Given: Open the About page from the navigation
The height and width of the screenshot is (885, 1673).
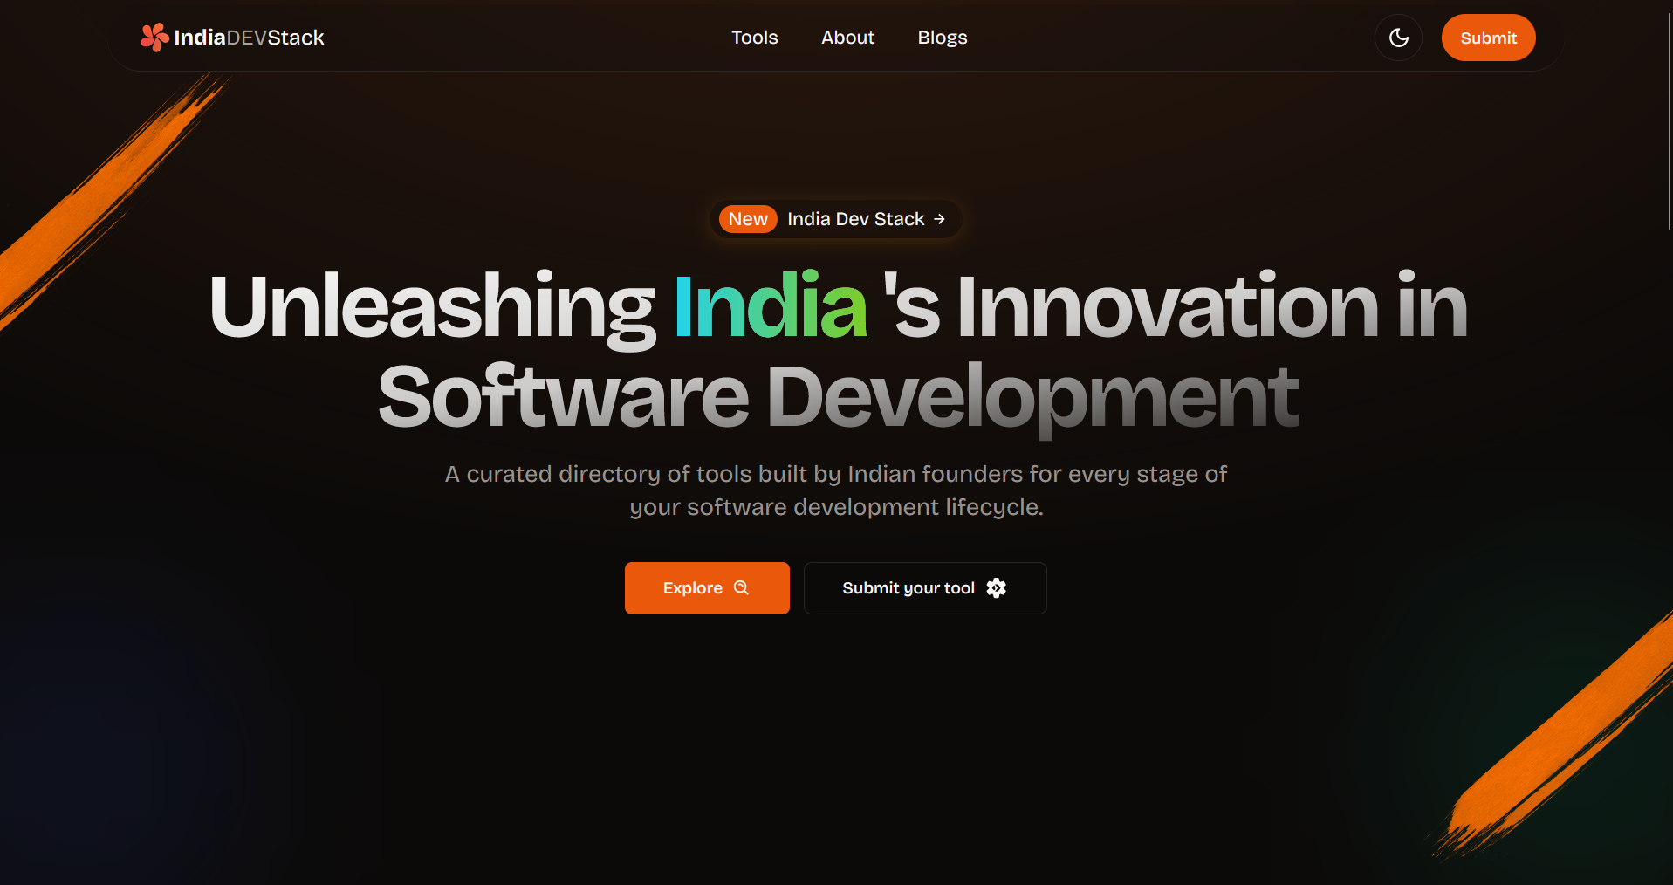Looking at the screenshot, I should [x=847, y=38].
